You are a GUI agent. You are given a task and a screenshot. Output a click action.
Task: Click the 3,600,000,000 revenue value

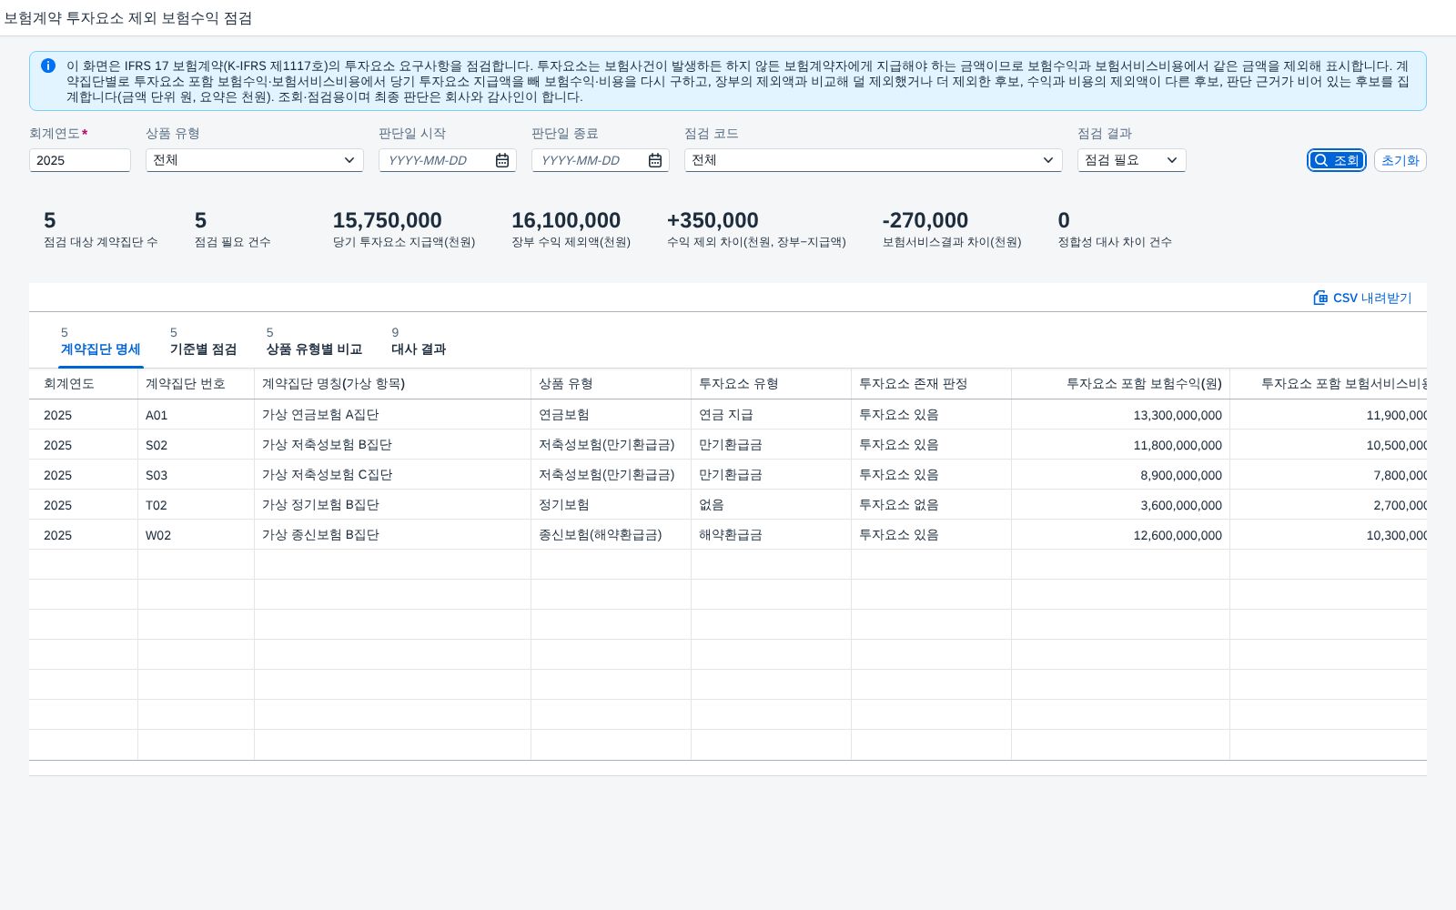point(1181,505)
